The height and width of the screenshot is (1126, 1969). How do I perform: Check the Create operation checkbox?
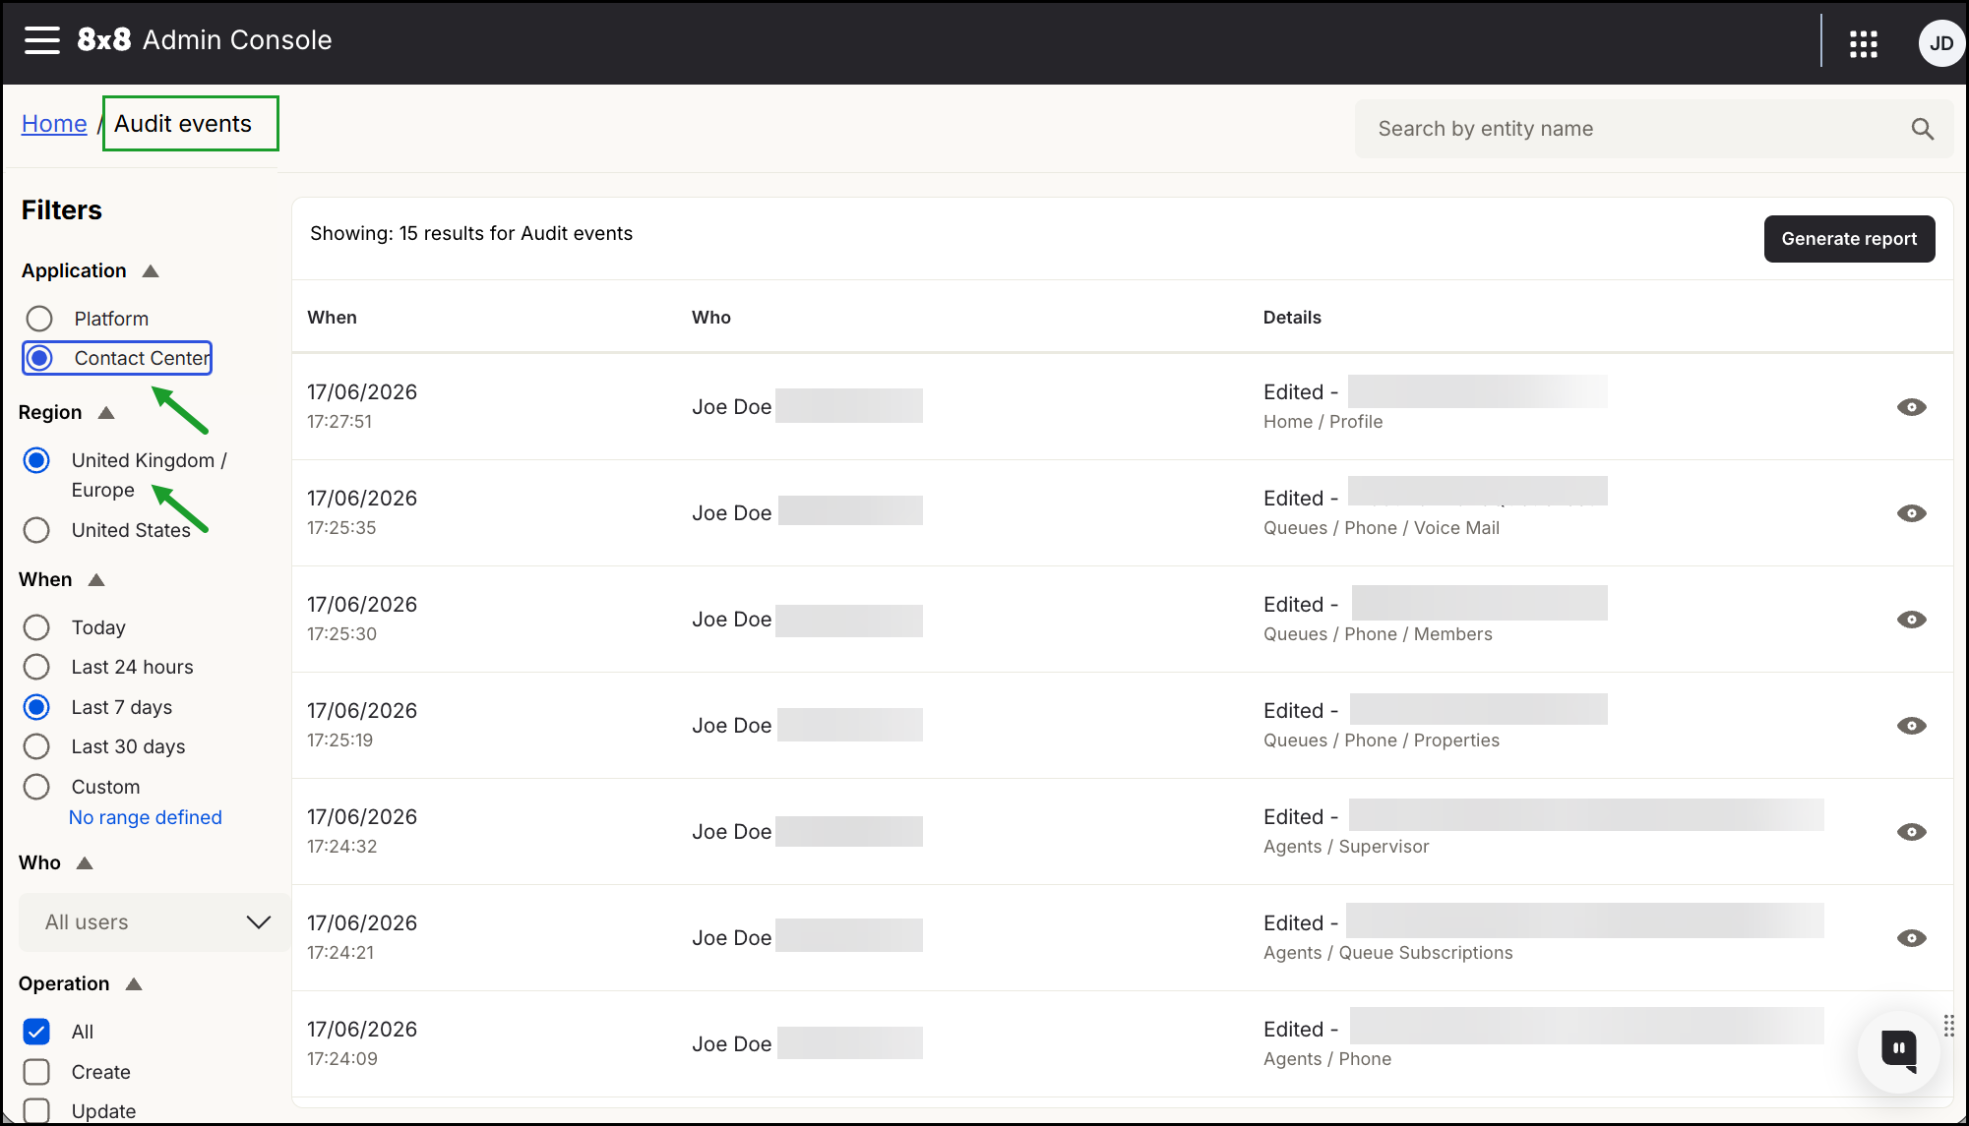(x=36, y=1072)
